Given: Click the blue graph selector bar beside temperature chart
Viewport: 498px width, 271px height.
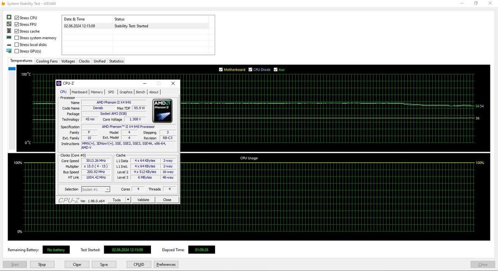Looking at the screenshot, I should (12, 69).
